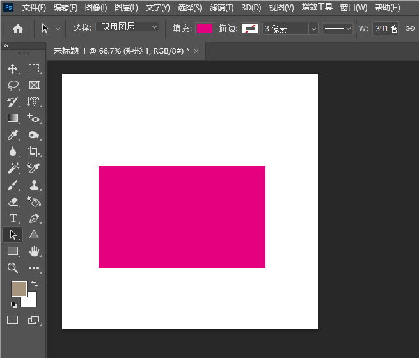The image size is (419, 358).
Task: Select the Eraser tool
Action: [x=13, y=201]
